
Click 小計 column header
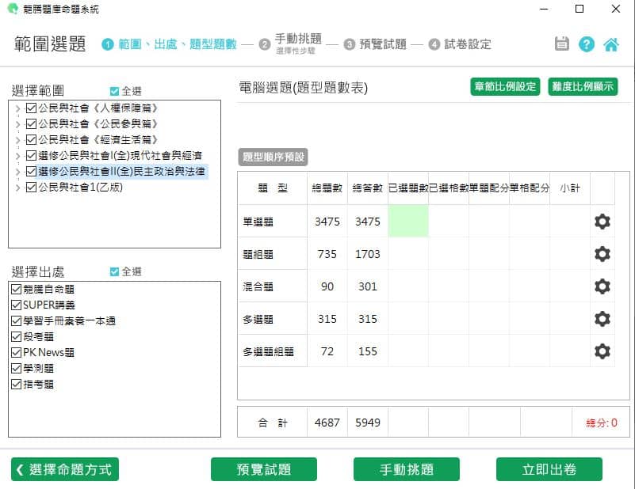[570, 188]
